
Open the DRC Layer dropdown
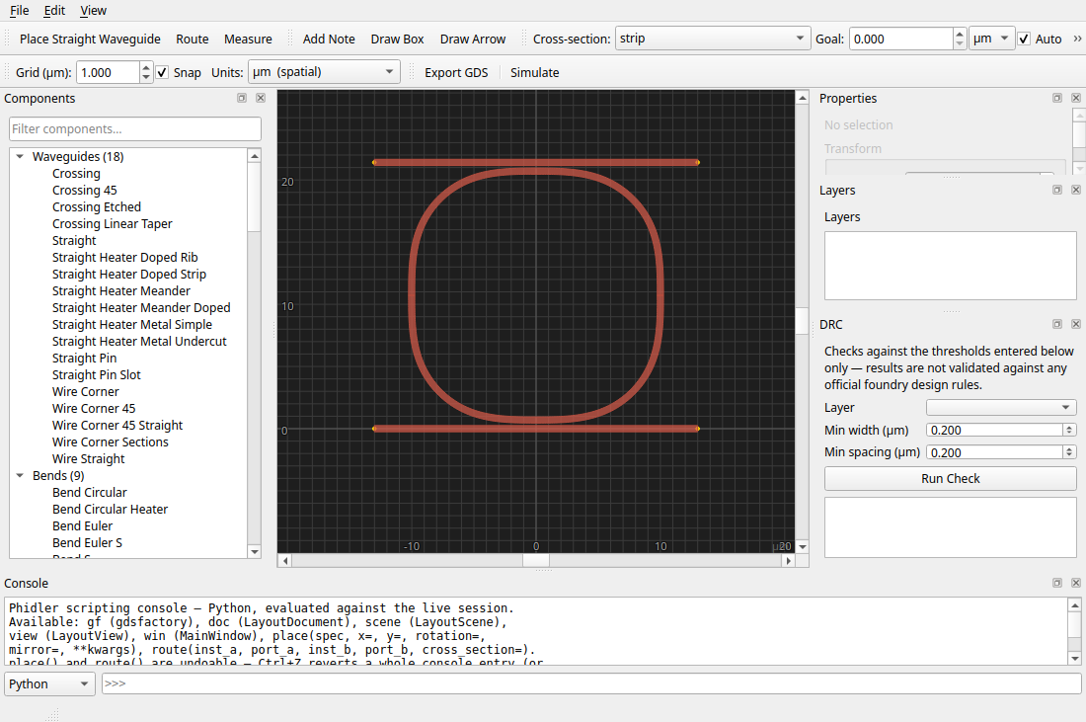[1001, 408]
